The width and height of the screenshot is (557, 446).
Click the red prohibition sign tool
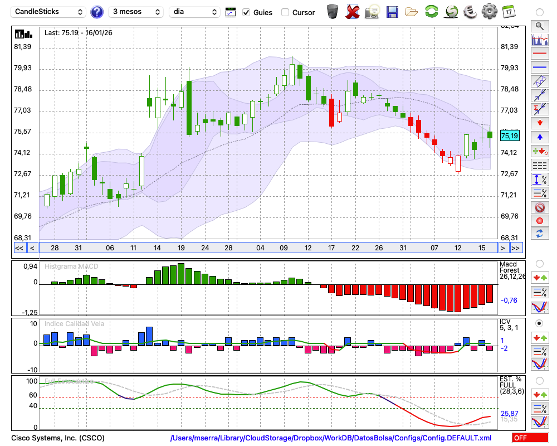tap(539, 207)
